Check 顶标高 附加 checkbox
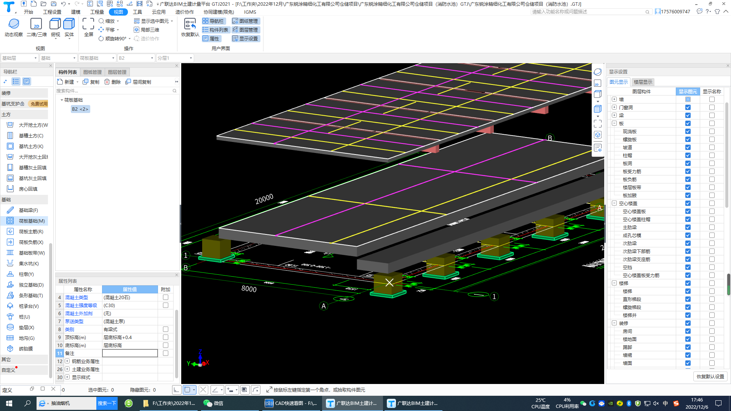This screenshot has width=731, height=411. pos(166,337)
